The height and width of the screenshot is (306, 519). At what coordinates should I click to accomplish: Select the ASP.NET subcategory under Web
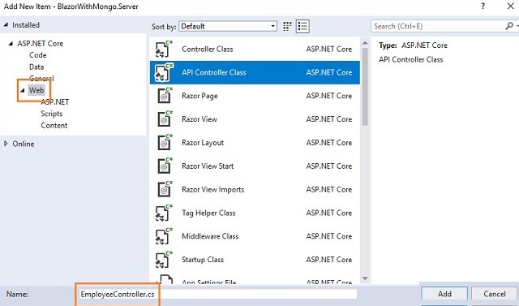click(55, 102)
